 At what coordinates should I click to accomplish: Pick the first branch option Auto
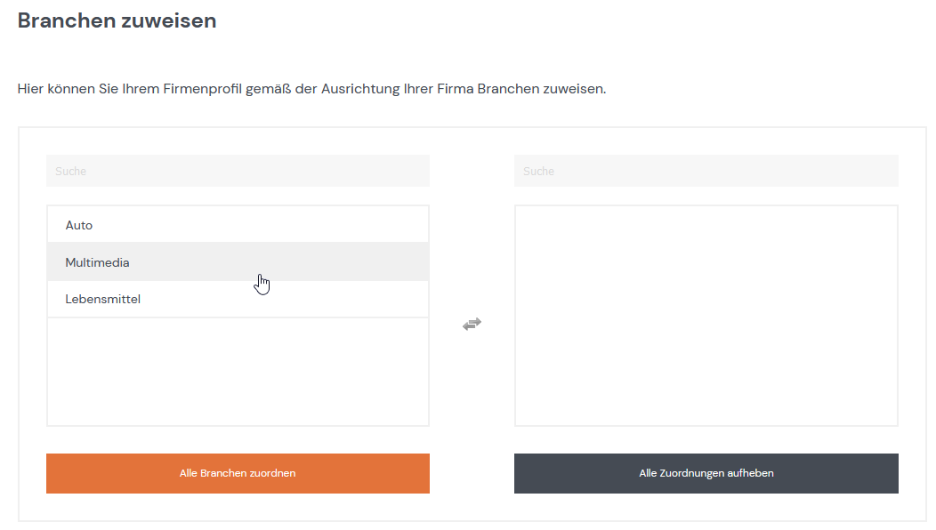[238, 225]
